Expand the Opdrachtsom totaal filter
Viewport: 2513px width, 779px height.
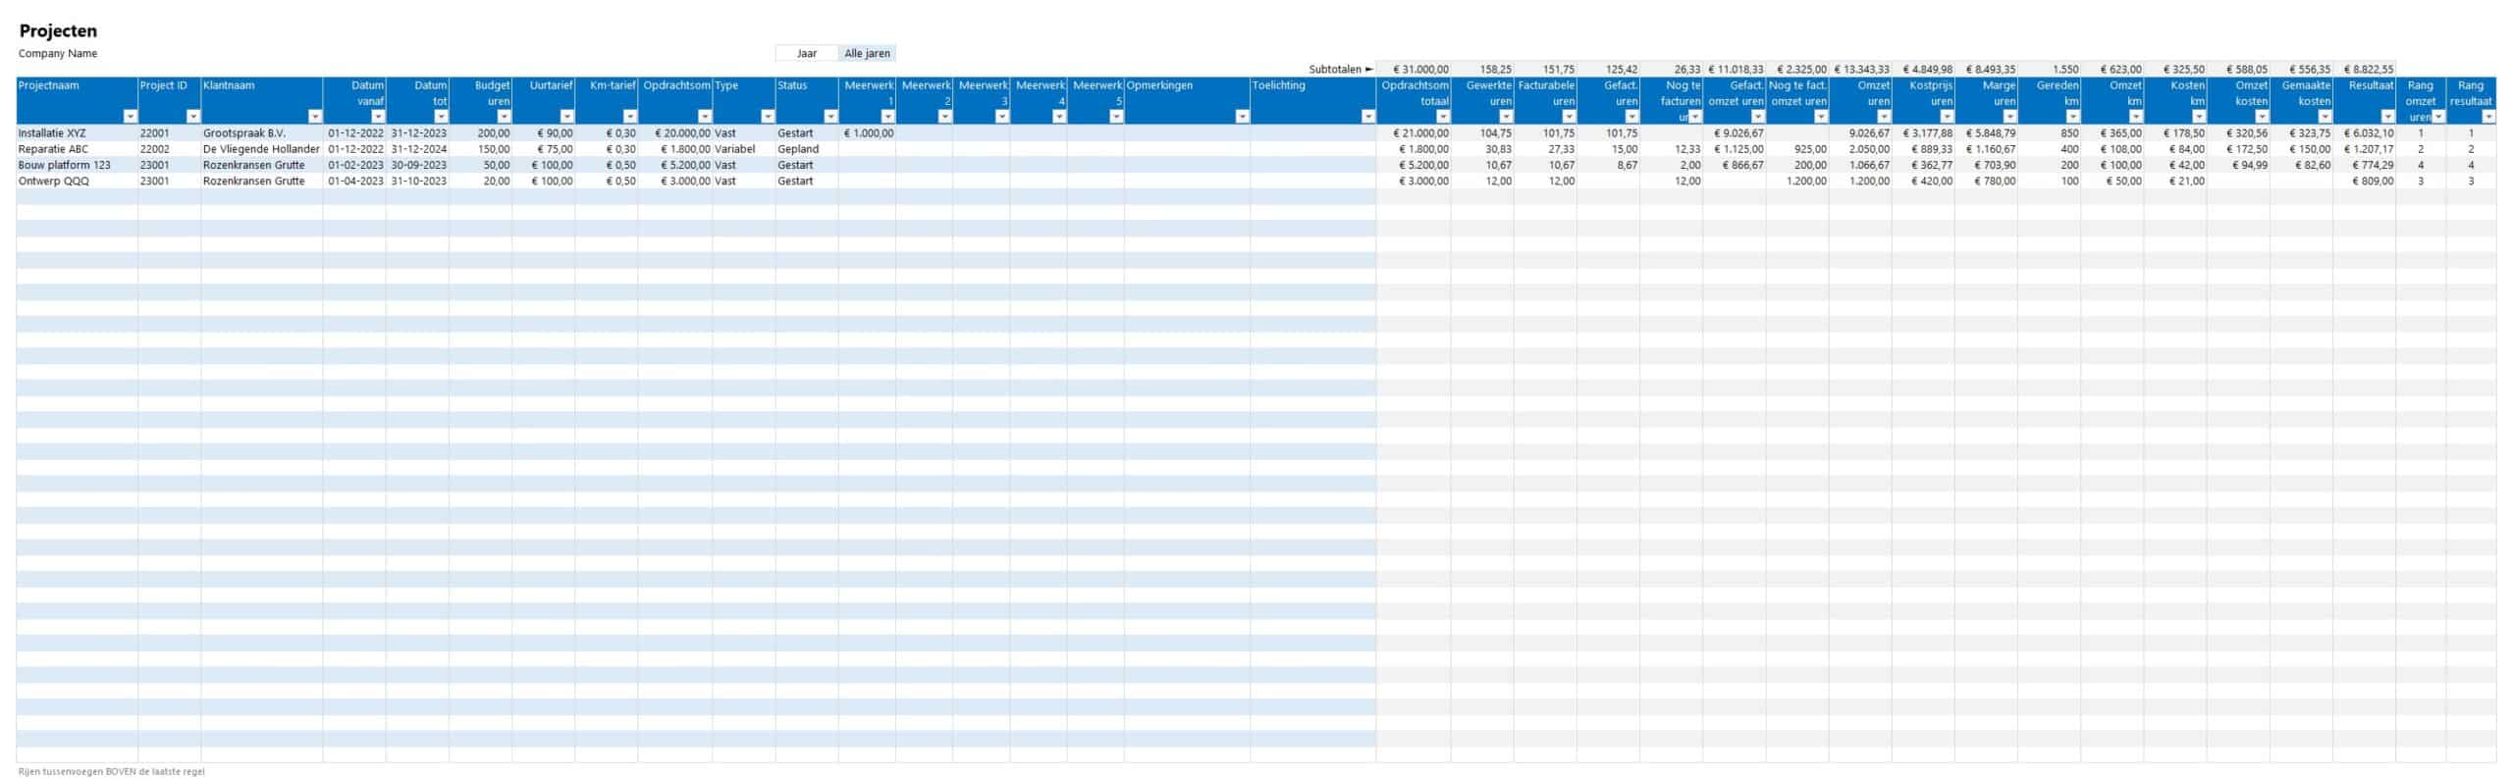click(1442, 117)
